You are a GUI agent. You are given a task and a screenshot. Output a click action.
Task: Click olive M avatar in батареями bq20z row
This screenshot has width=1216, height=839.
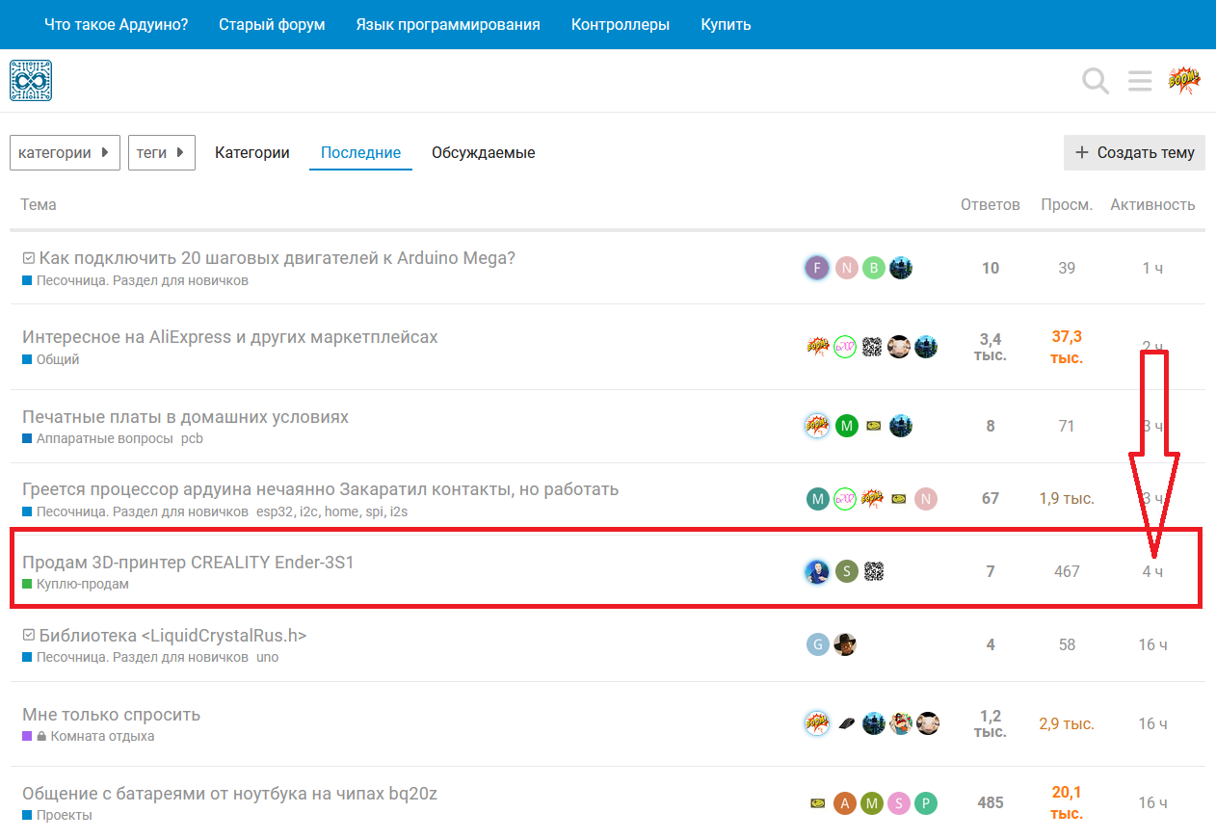[x=872, y=803]
